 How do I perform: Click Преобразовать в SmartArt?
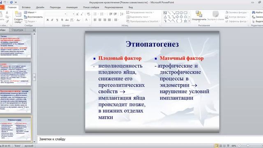tap(143, 21)
